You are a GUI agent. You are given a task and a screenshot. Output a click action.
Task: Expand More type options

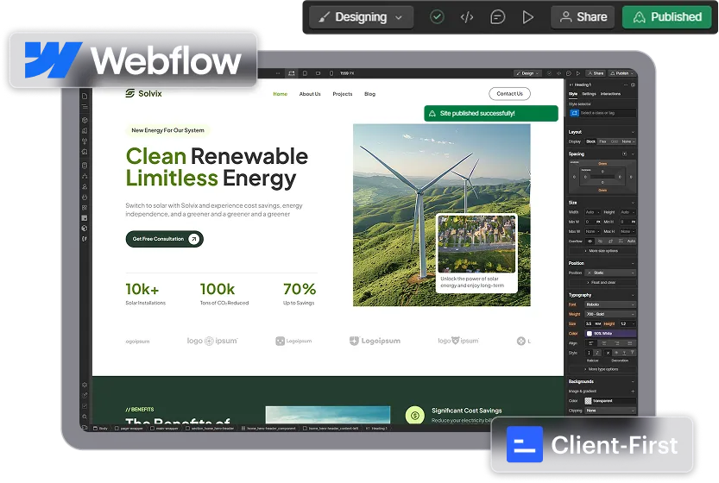pos(602,369)
